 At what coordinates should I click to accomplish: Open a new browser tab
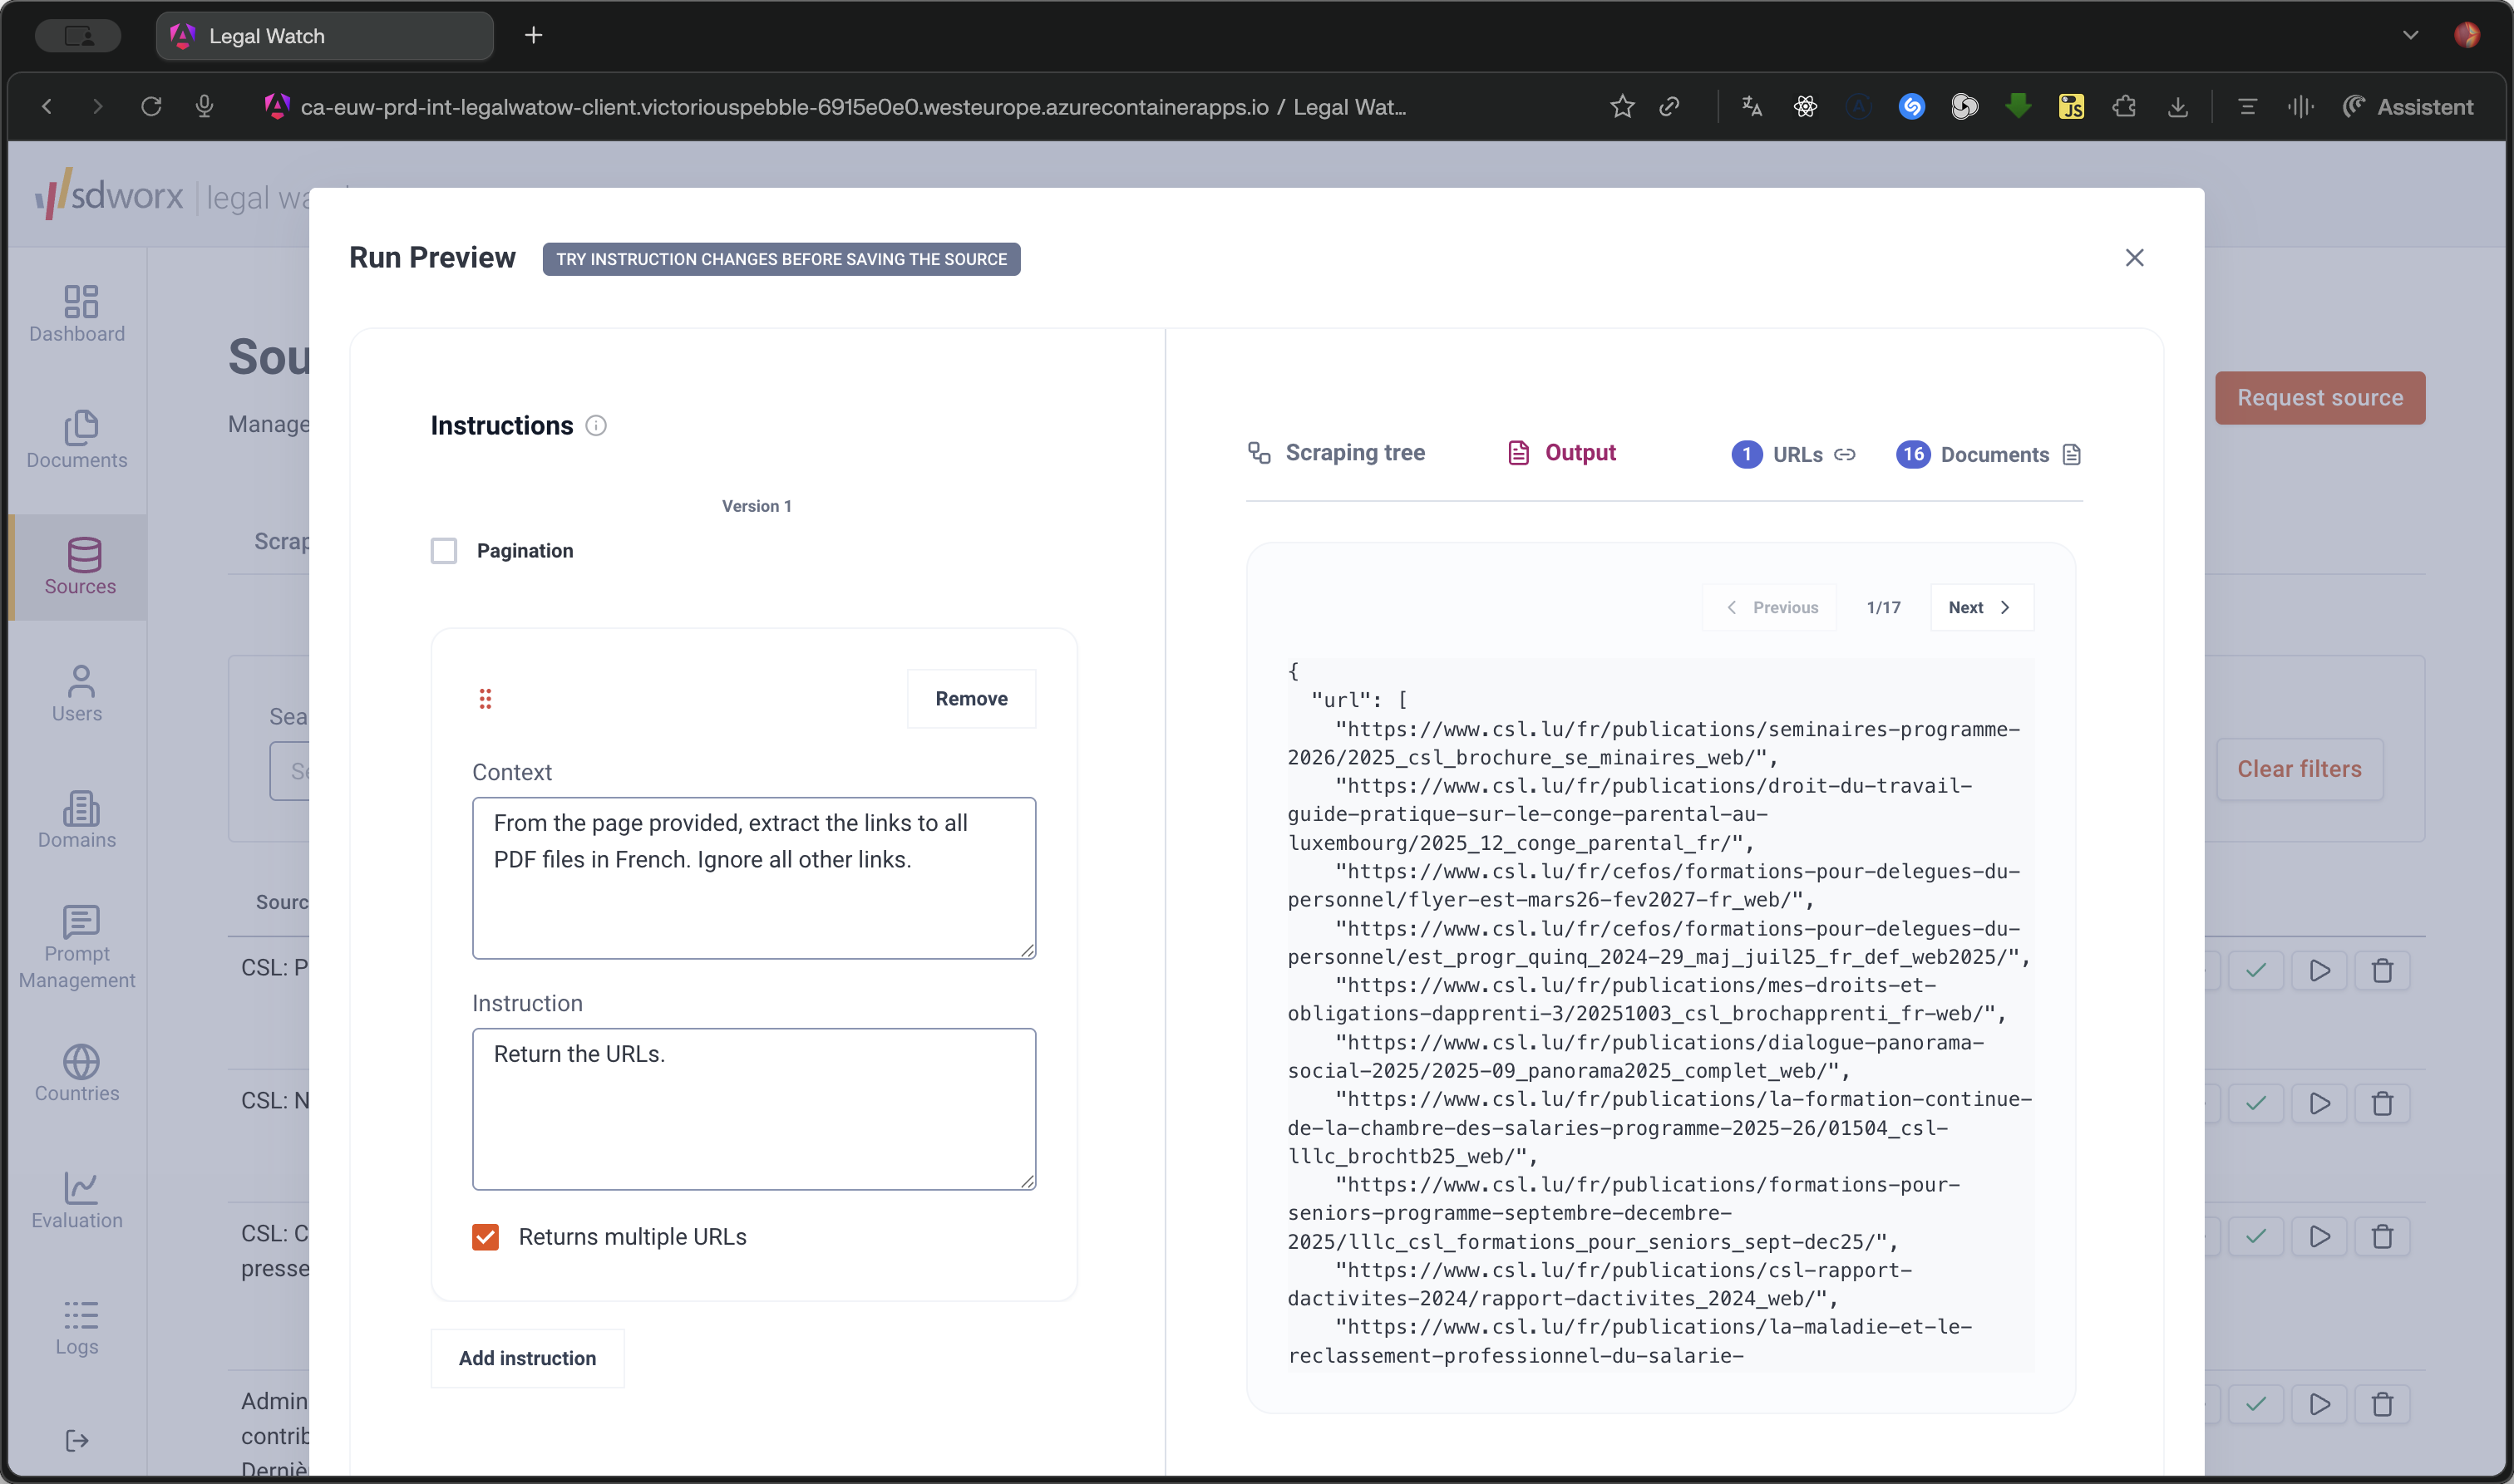[533, 36]
